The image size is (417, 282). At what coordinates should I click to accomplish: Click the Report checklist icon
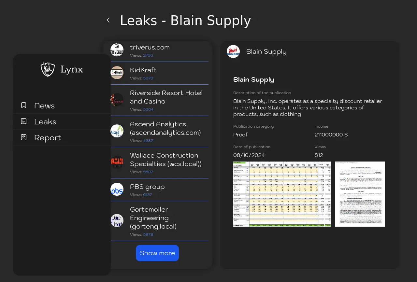coord(24,137)
